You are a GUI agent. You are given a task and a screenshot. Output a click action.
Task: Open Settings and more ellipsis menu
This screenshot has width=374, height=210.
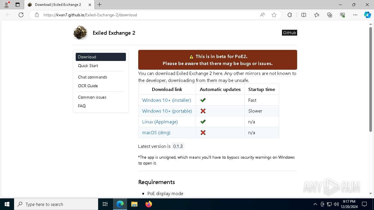coord(355,15)
